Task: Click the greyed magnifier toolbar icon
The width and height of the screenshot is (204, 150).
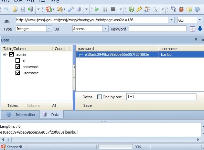Action: [155, 9]
